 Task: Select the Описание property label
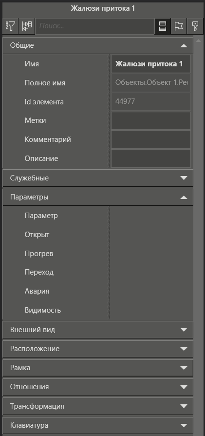(x=41, y=159)
